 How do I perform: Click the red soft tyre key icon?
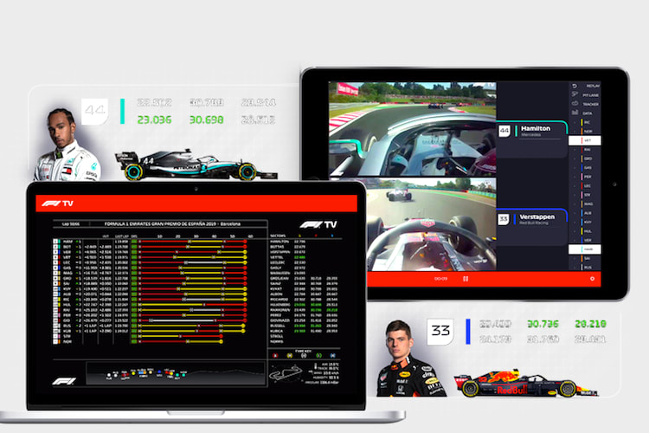276,356
